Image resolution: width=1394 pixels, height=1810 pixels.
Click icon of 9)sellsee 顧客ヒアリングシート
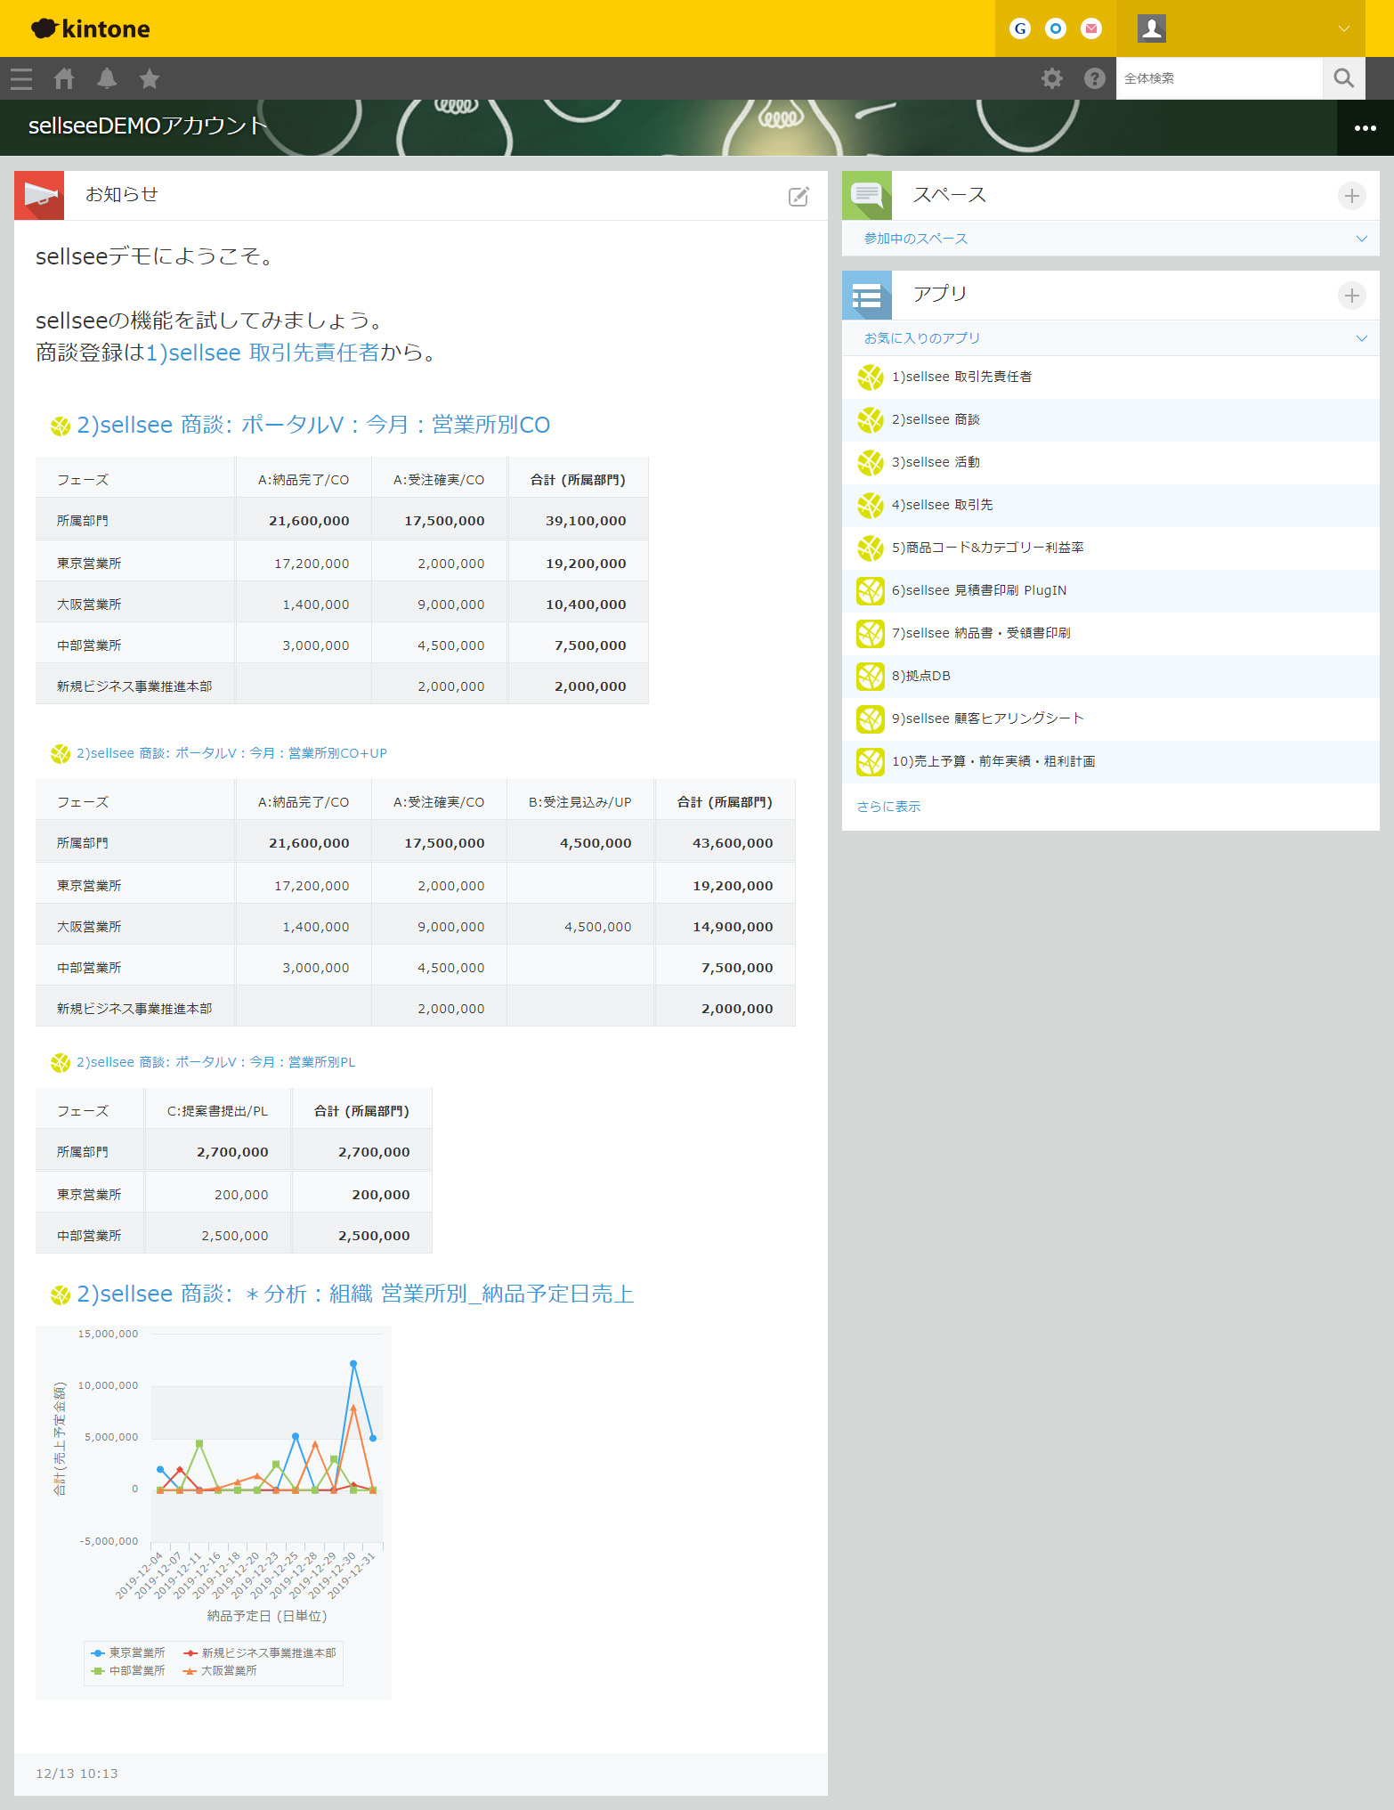click(871, 719)
